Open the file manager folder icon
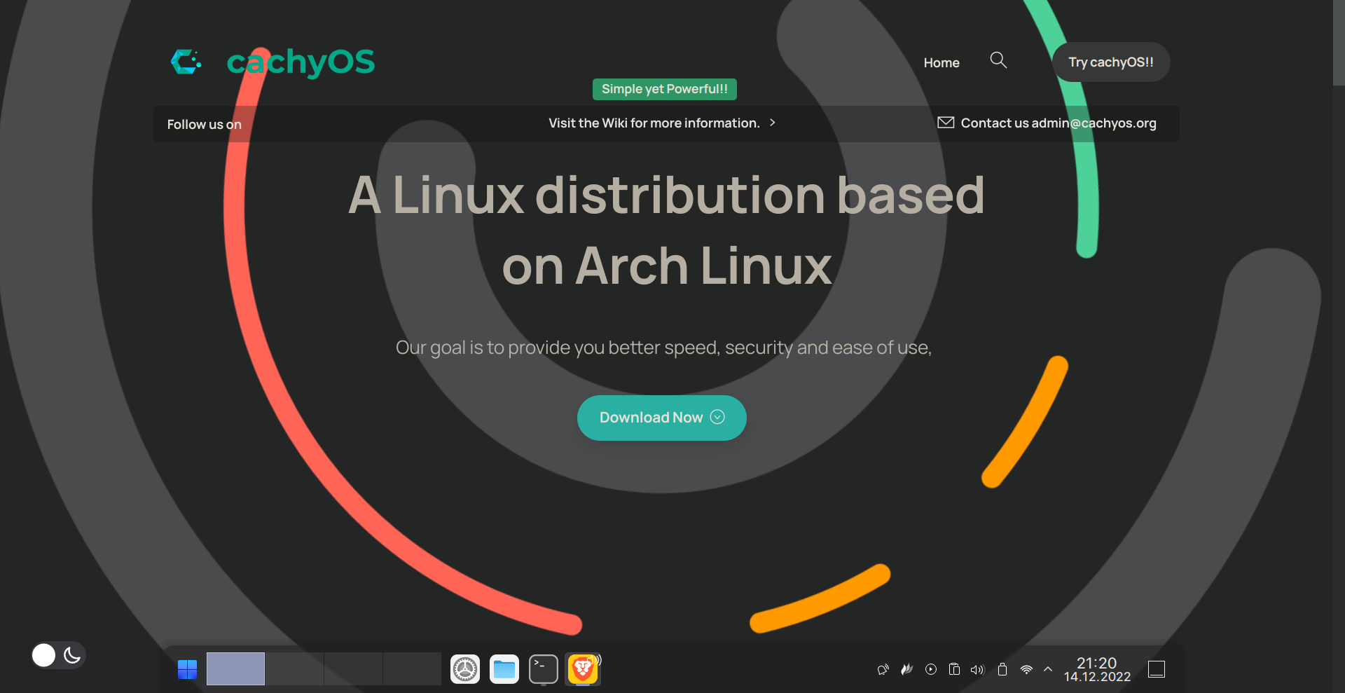 click(504, 669)
